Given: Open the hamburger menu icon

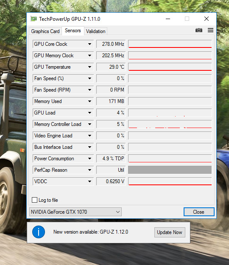Looking at the screenshot, I should 210,30.
